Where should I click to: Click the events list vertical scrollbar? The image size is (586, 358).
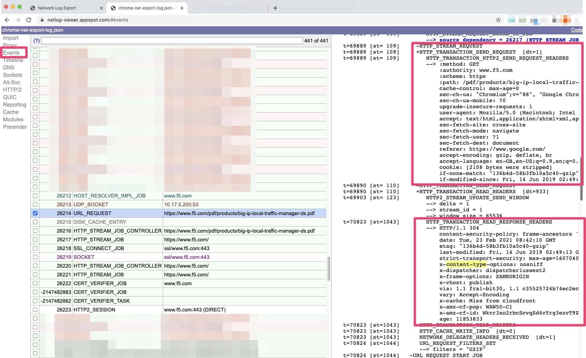pos(329,269)
